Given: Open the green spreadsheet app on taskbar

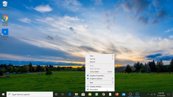Looking at the screenshot, I should point(97,94).
